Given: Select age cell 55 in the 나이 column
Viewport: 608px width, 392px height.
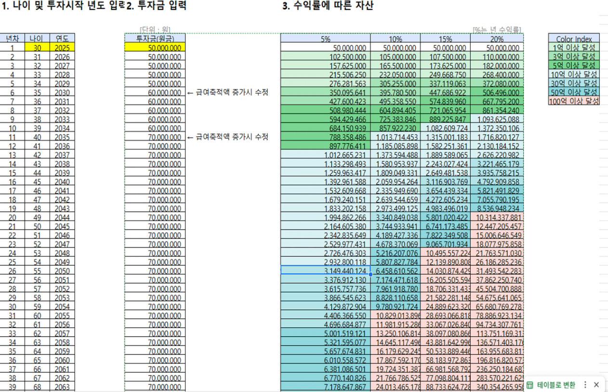Looking at the screenshot, I should [x=37, y=271].
